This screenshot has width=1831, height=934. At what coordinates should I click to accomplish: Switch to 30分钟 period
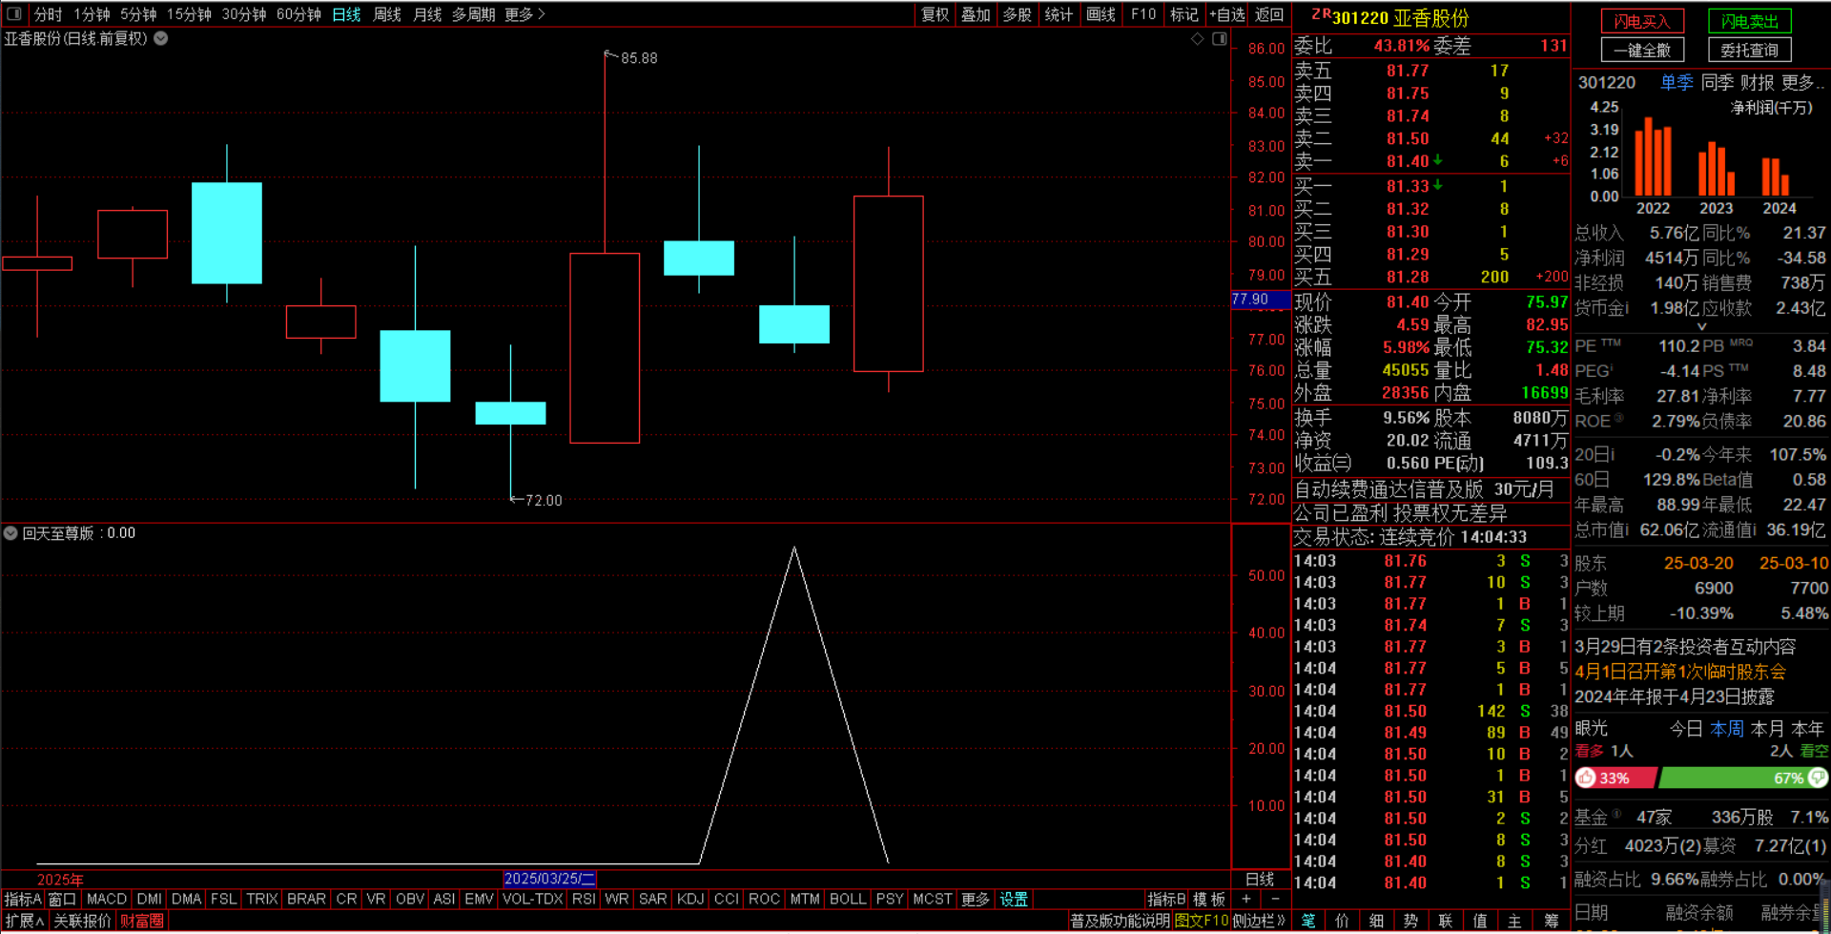244,14
